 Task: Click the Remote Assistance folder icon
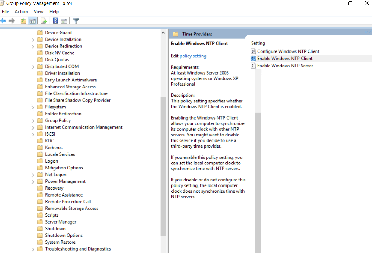click(40, 195)
